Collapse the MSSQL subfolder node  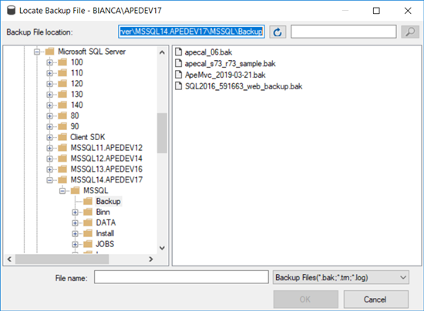[x=62, y=191]
